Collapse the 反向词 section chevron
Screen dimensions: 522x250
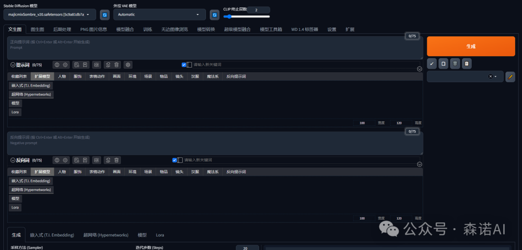pyautogui.click(x=13, y=161)
